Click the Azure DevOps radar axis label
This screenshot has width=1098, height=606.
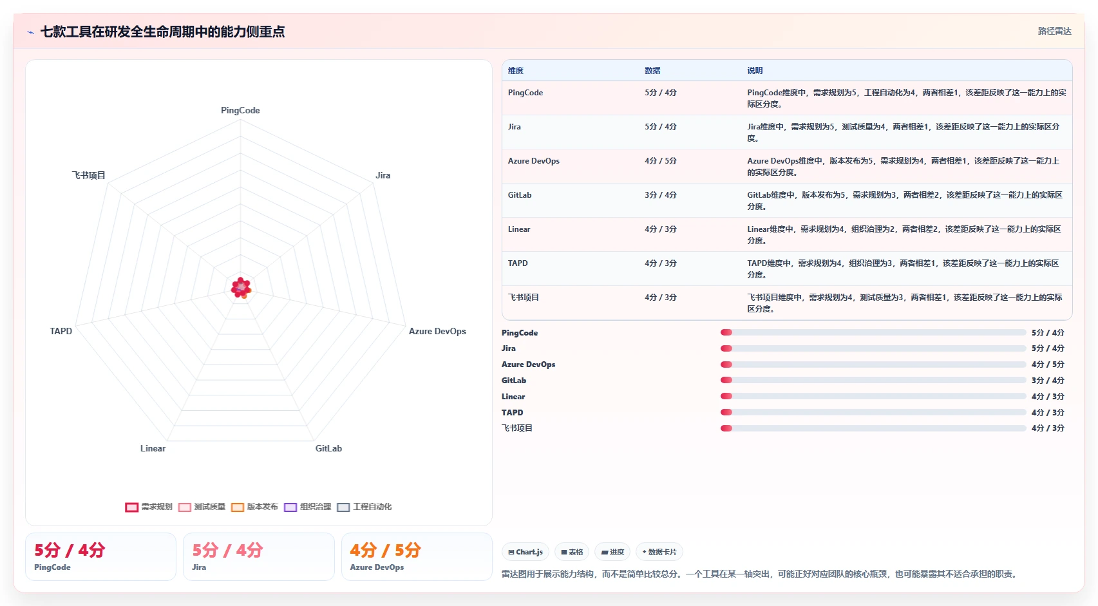point(437,331)
